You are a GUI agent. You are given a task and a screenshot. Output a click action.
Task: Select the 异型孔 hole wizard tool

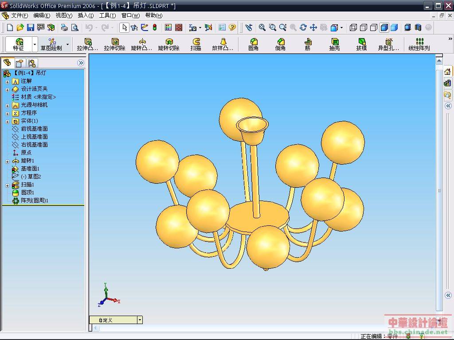click(x=388, y=44)
